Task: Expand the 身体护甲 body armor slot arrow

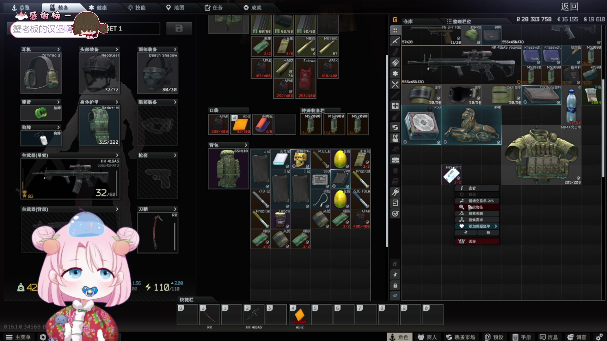Action: tap(117, 102)
